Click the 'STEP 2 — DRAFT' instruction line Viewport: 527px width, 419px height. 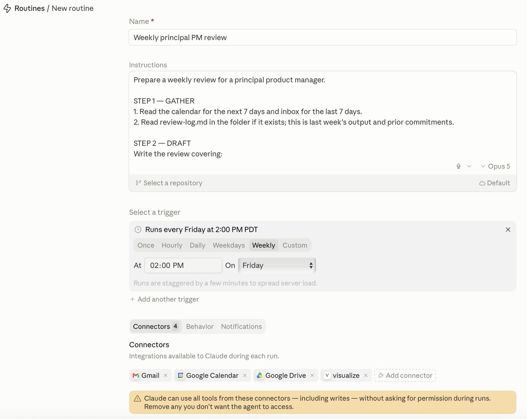pyautogui.click(x=162, y=143)
